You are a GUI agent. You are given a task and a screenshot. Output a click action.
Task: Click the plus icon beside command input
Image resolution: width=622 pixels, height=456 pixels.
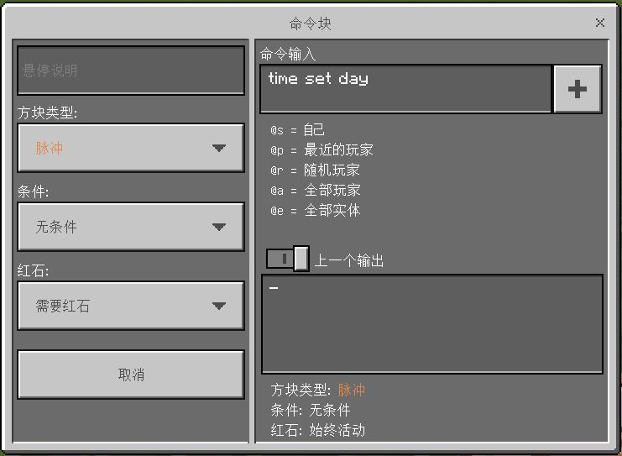click(x=578, y=89)
